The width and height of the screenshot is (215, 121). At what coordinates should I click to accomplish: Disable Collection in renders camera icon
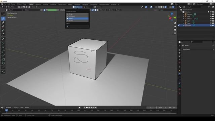pos(213,12)
